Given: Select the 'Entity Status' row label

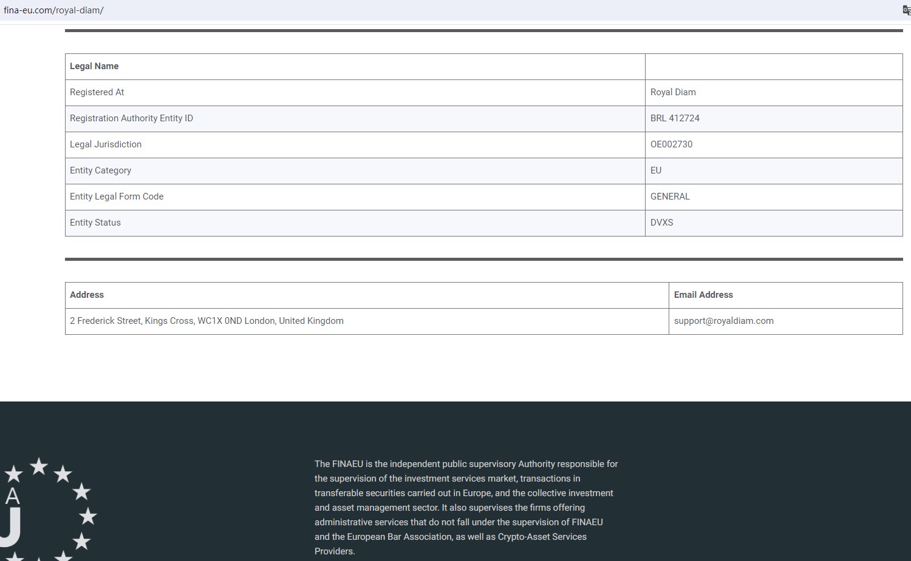Looking at the screenshot, I should click(x=95, y=223).
